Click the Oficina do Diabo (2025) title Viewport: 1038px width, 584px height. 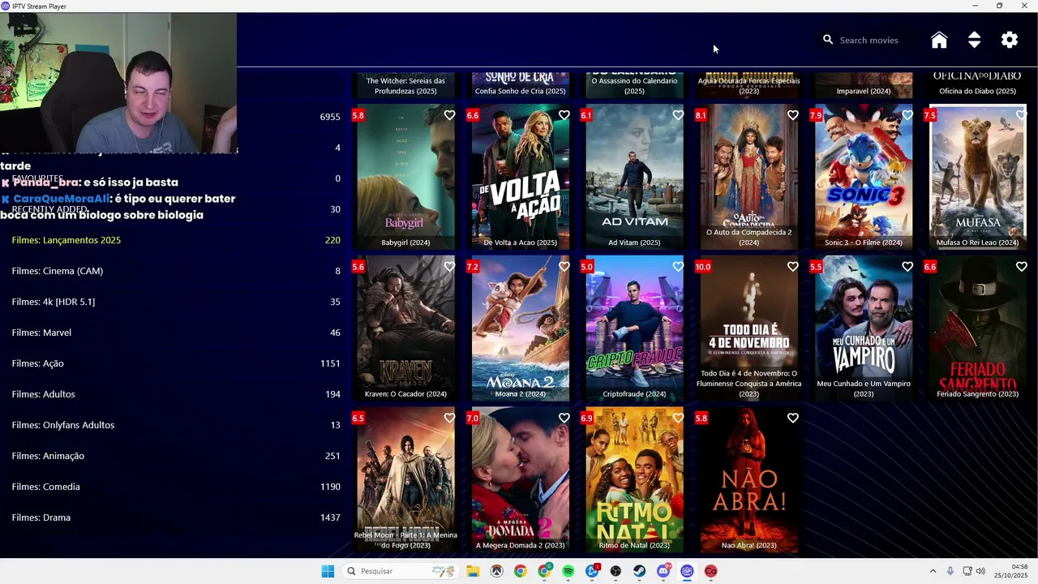(x=977, y=91)
